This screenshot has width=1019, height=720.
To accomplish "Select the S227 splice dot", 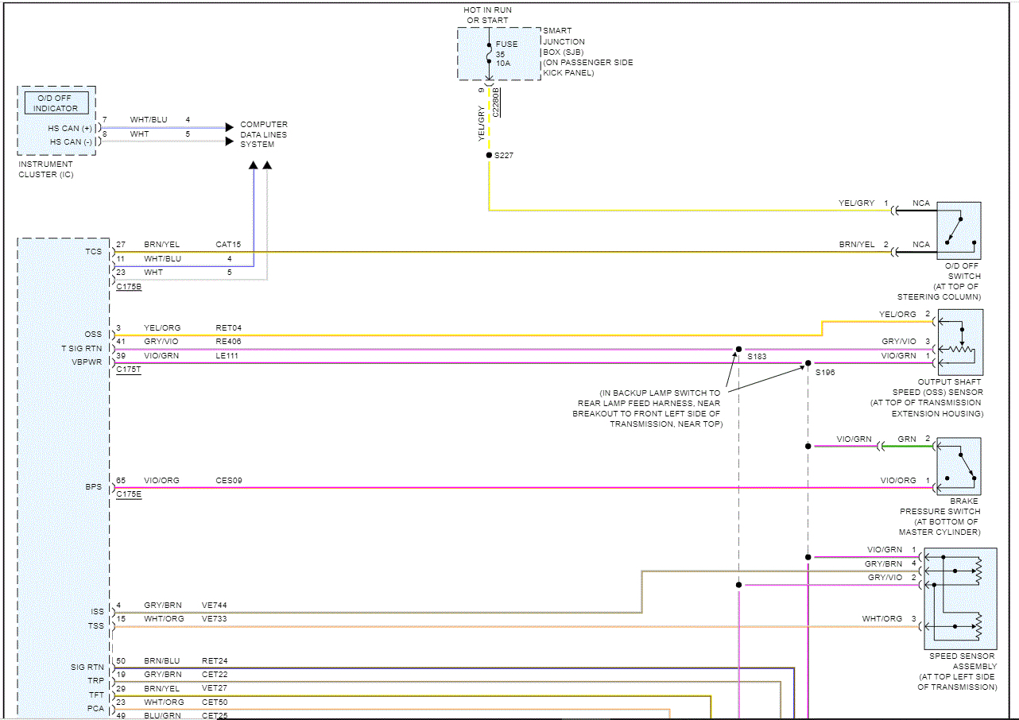I will [489, 155].
